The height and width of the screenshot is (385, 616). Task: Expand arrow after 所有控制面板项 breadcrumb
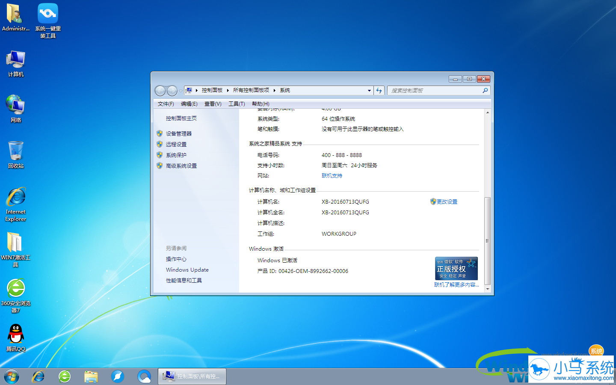pyautogui.click(x=275, y=90)
